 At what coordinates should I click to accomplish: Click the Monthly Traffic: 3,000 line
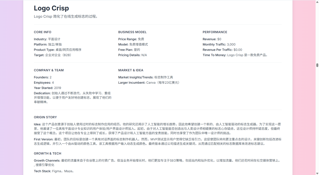click(x=219, y=44)
